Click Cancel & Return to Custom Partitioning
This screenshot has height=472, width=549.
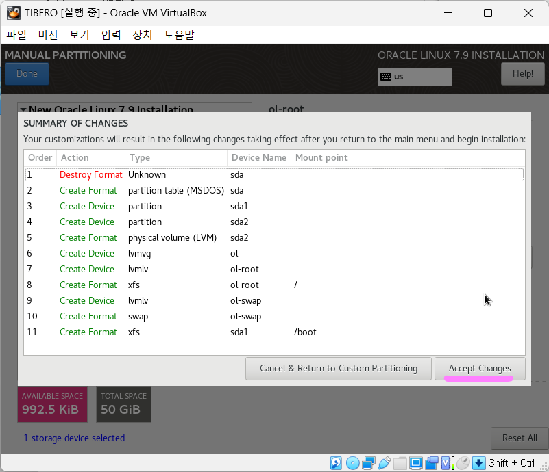coord(338,369)
